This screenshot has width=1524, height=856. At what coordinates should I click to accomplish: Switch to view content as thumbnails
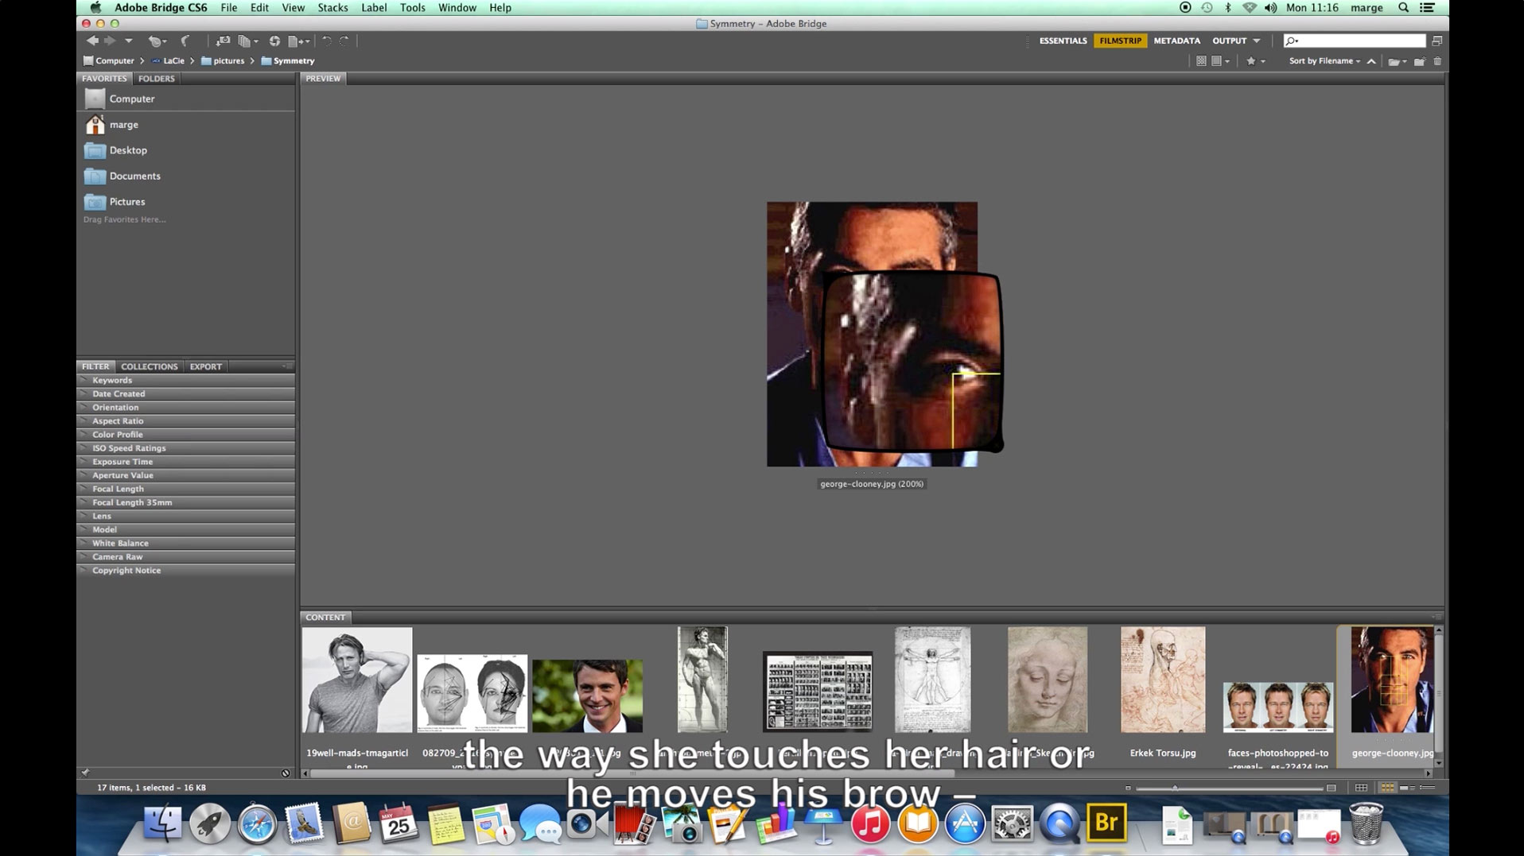coord(1387,788)
